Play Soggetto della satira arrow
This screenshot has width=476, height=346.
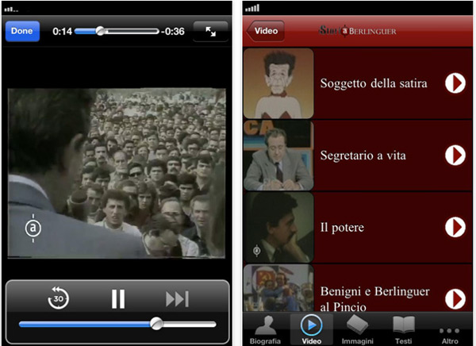[x=455, y=83]
